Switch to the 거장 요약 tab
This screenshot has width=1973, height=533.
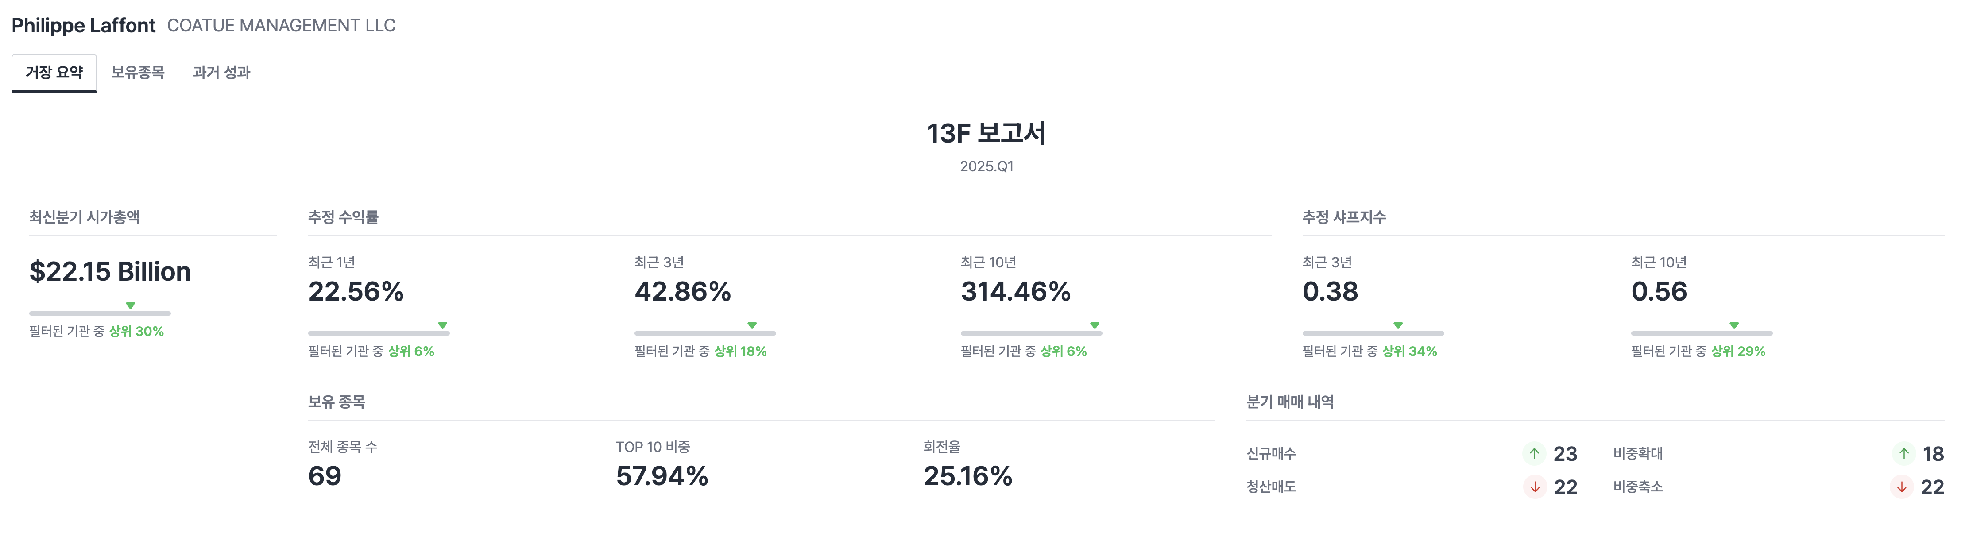coord(54,73)
